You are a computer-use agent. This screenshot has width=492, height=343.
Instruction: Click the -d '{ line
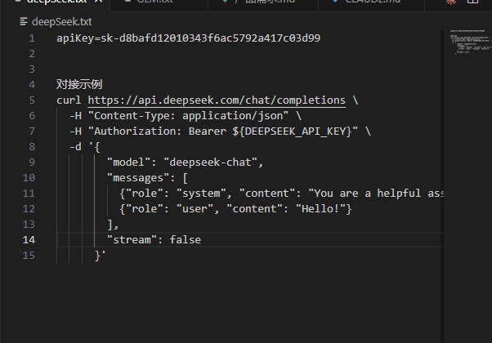pyautogui.click(x=85, y=147)
